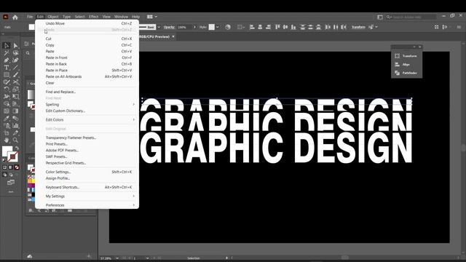This screenshot has height=262, width=466.
Task: Set paint mode to None
Action: 17,167
